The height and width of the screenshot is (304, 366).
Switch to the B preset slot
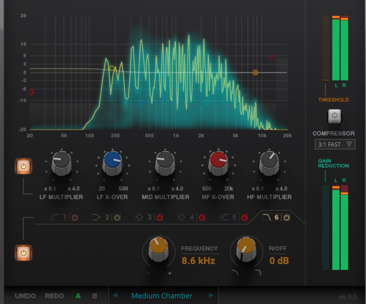pyautogui.click(x=94, y=296)
